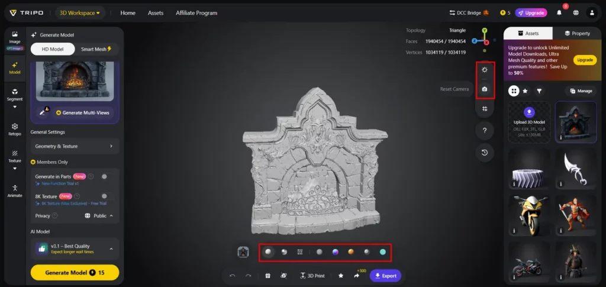This screenshot has width=606, height=287.
Task: Click the undo arrow in the bottom toolbar
Action: 232,276
